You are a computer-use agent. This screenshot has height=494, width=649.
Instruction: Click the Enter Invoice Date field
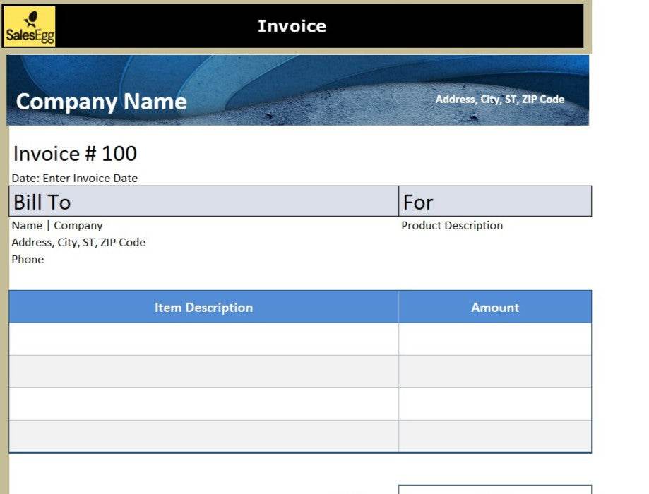coord(90,179)
